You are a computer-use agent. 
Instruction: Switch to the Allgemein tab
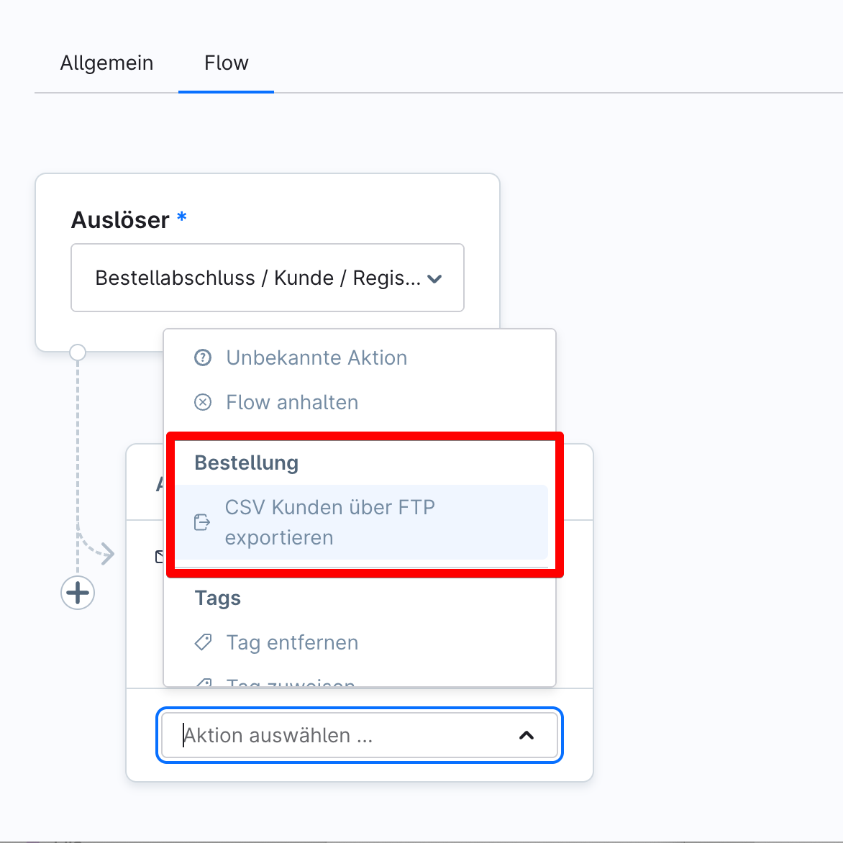106,63
